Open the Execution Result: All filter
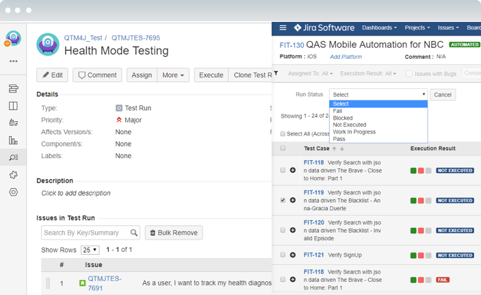481x295 pixels. [368, 73]
